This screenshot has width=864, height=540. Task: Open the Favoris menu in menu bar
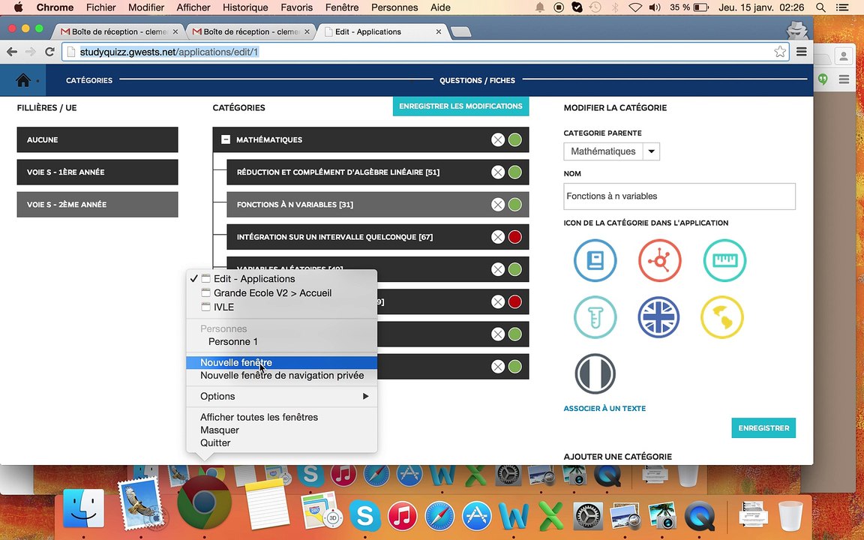296,7
